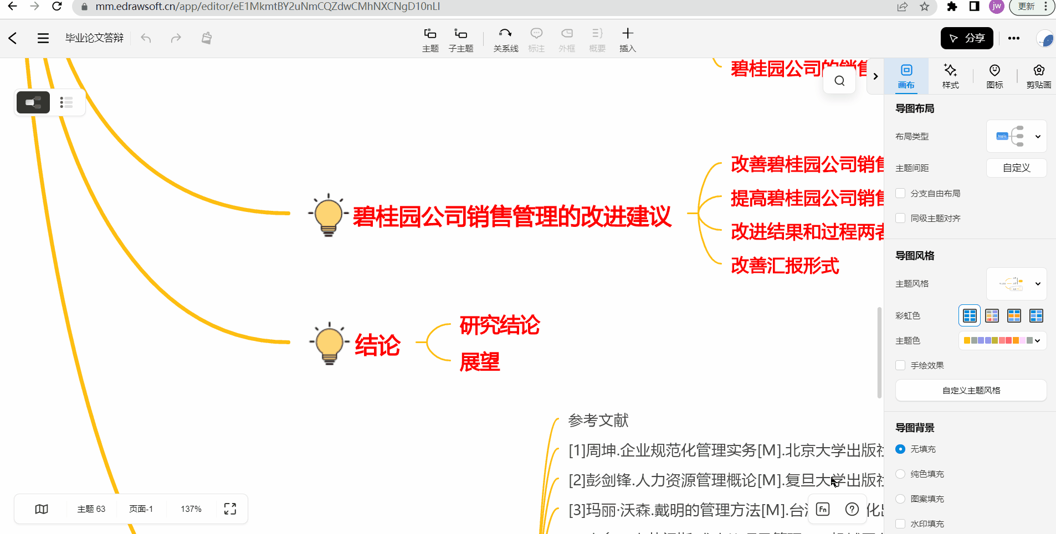Image resolution: width=1056 pixels, height=534 pixels.
Task: Open the Fn shortcuts button
Action: (823, 509)
